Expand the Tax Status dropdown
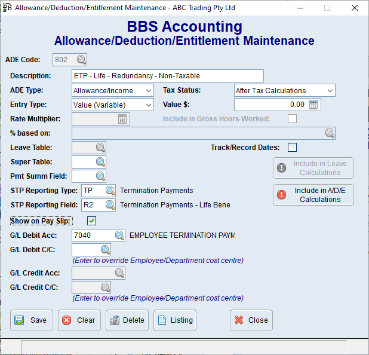369x355 pixels. tap(330, 91)
